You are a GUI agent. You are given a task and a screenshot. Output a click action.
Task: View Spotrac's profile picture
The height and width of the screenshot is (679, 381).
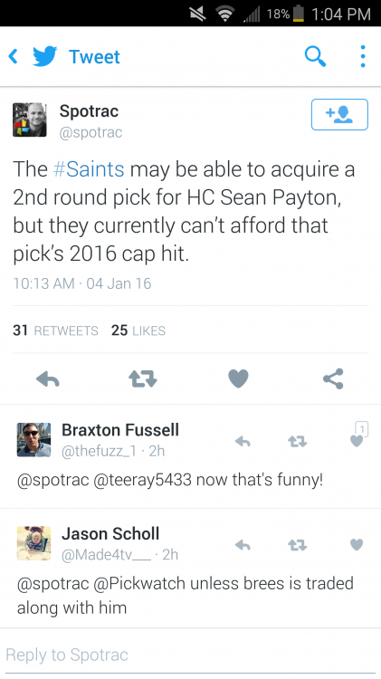pos(30,120)
